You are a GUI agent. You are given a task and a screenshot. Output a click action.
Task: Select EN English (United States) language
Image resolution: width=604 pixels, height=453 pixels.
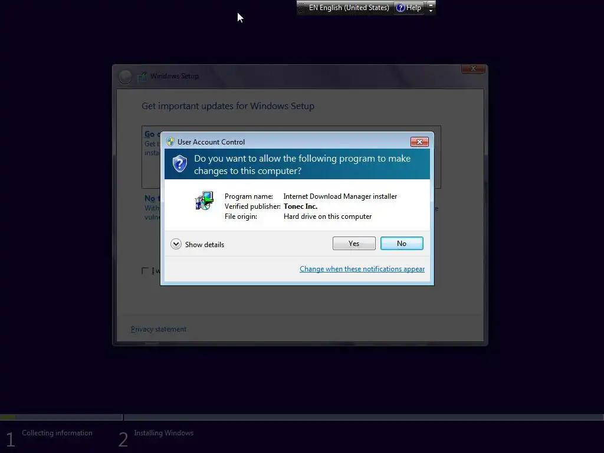[x=349, y=8]
